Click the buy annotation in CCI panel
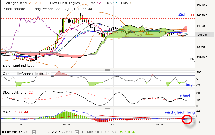The image size is (215, 135). (x=189, y=84)
